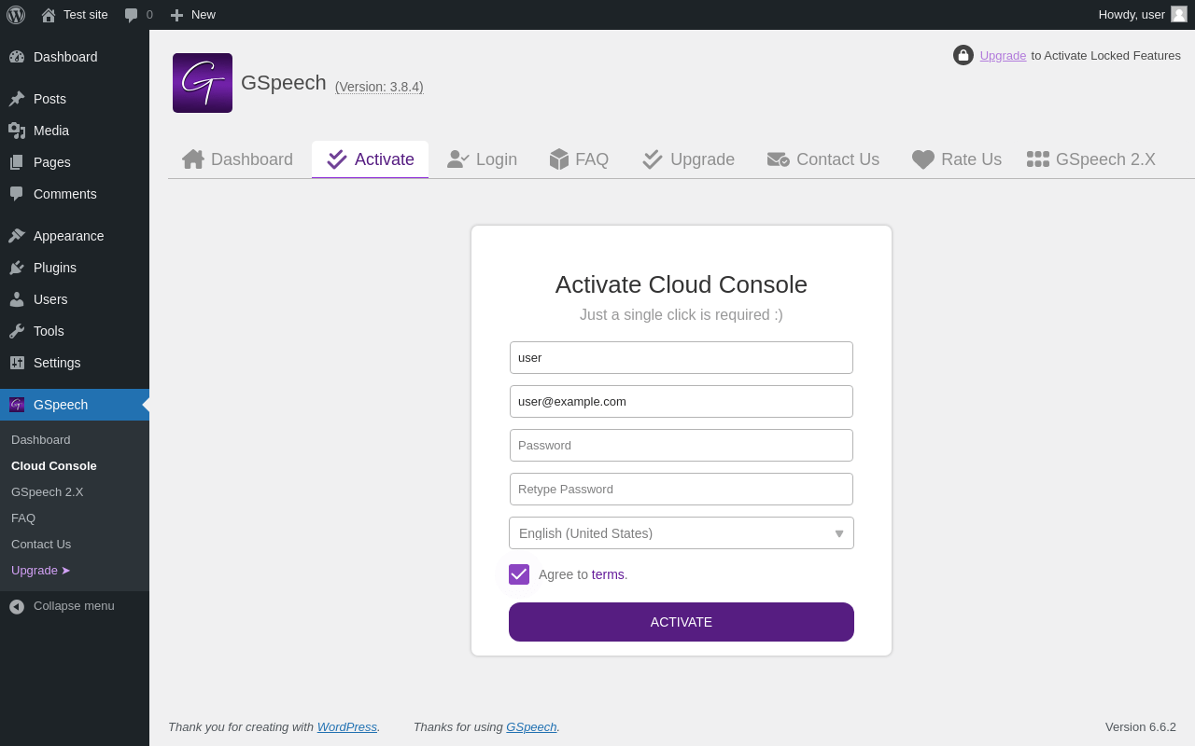Click the Dashboard gauge icon in sidebar
This screenshot has width=1195, height=746.
click(17, 57)
